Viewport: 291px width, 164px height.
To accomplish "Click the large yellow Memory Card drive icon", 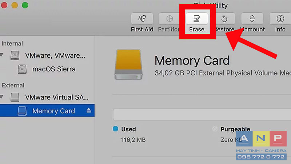I will coord(128,65).
